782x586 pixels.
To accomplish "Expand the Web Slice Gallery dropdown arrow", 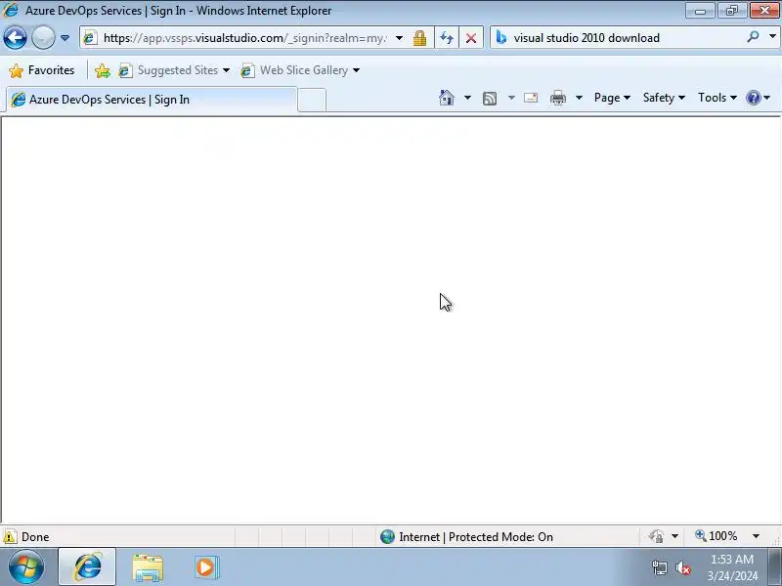I will pos(356,70).
